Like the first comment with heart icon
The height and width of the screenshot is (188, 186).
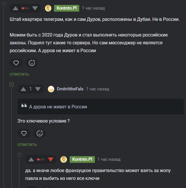16,63
